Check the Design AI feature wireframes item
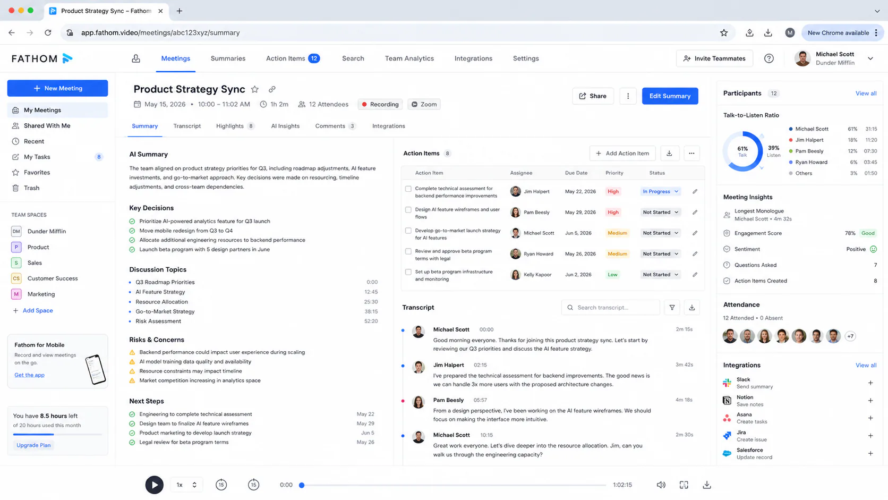 (x=408, y=210)
